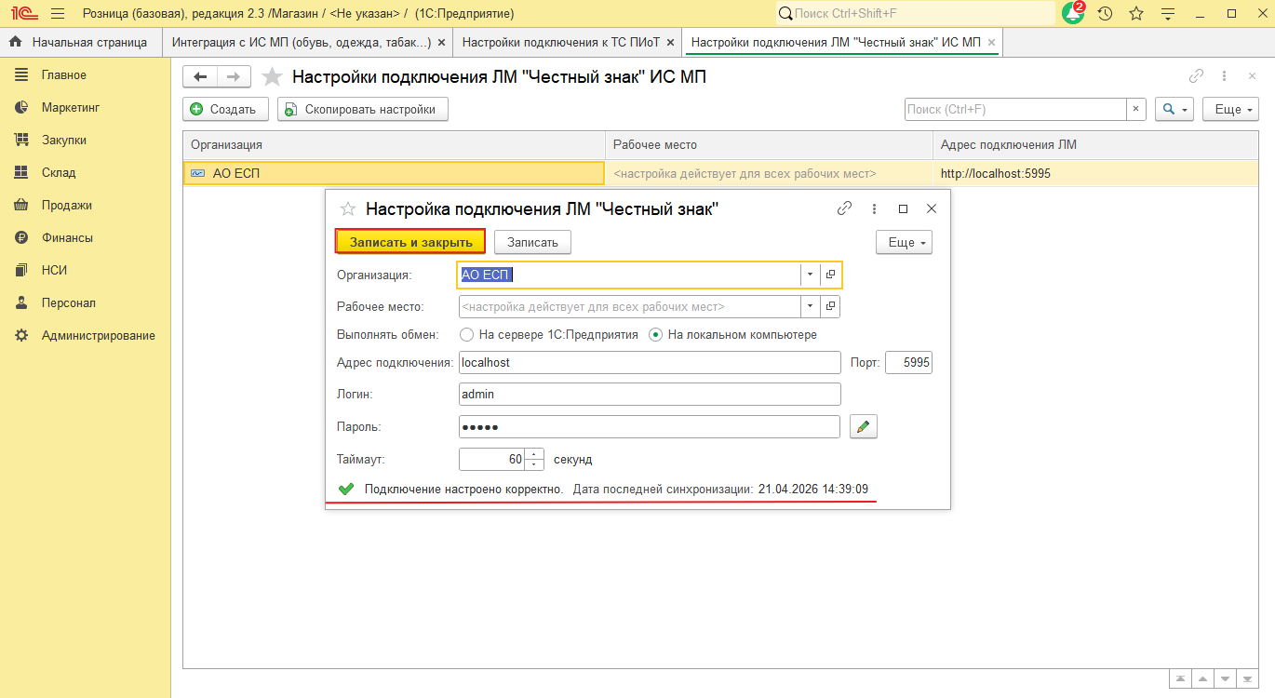Open the service settings lines icon
This screenshot has width=1275, height=698.
coord(1168,14)
